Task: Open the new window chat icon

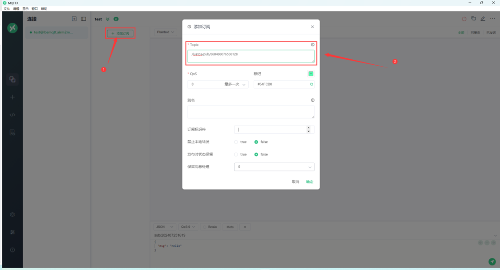Action: pyautogui.click(x=474, y=19)
